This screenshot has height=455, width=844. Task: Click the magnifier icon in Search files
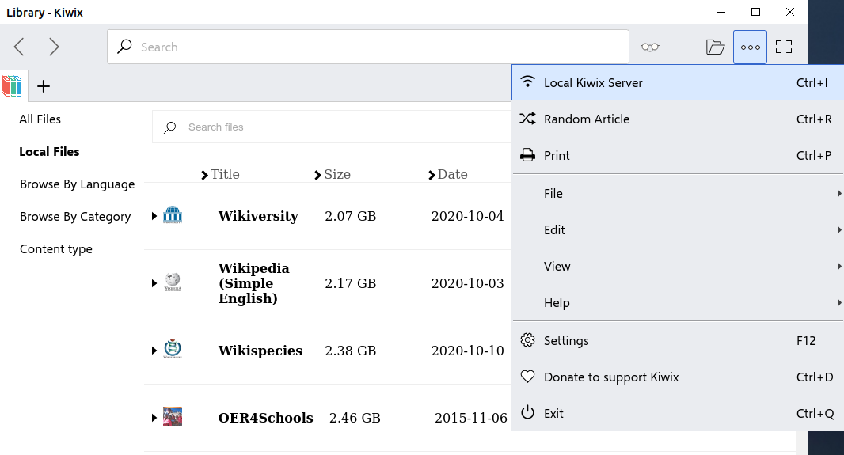tap(170, 127)
